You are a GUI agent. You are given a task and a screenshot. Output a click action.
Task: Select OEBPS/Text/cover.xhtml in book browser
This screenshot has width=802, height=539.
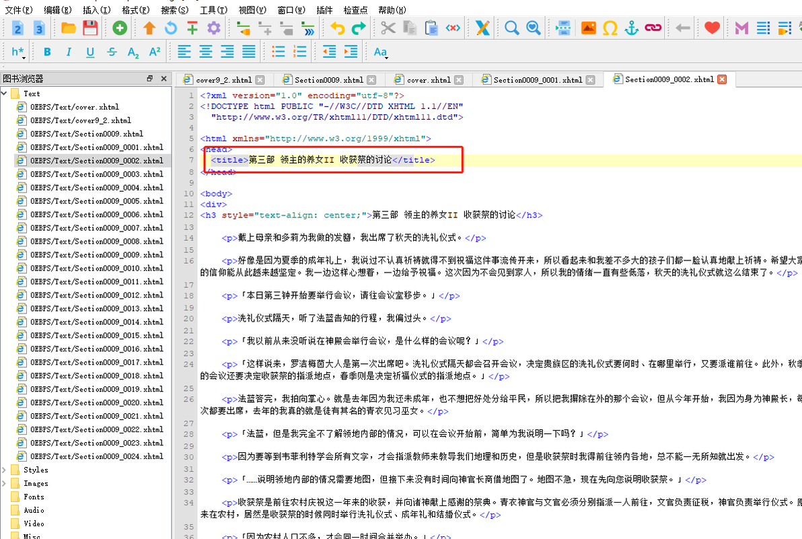(74, 107)
